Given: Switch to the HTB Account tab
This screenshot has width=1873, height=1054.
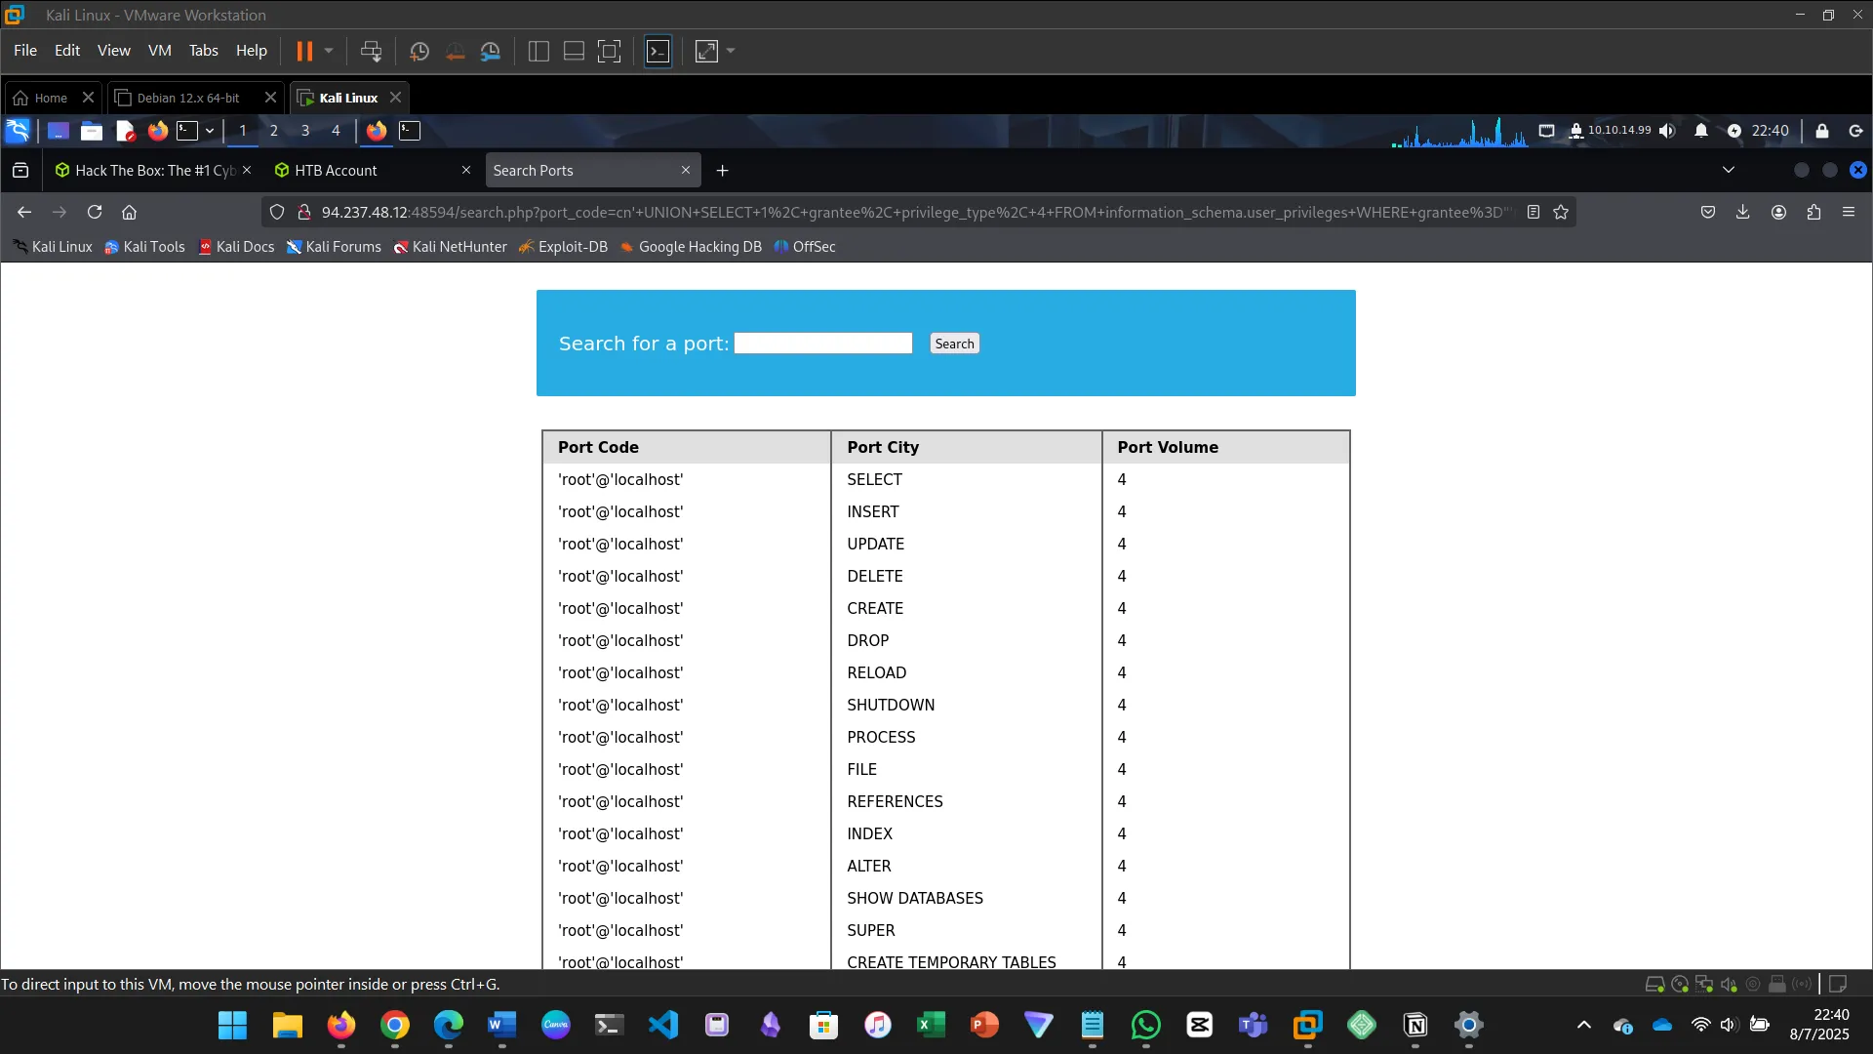Looking at the screenshot, I should click(336, 170).
